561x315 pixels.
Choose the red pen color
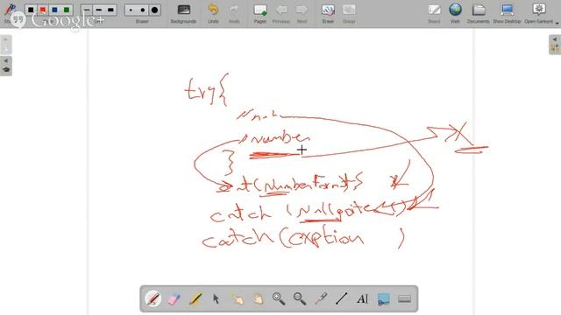click(x=43, y=10)
